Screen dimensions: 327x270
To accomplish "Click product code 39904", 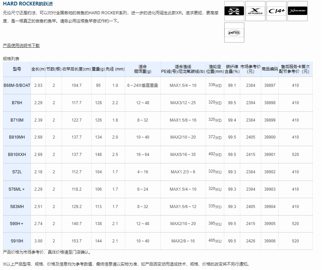I will tap(270, 206).
